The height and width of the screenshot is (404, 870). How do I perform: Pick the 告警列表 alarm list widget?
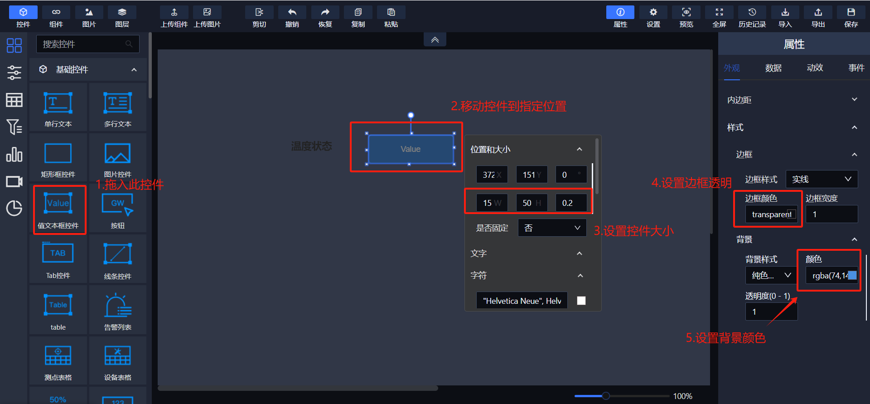point(118,311)
